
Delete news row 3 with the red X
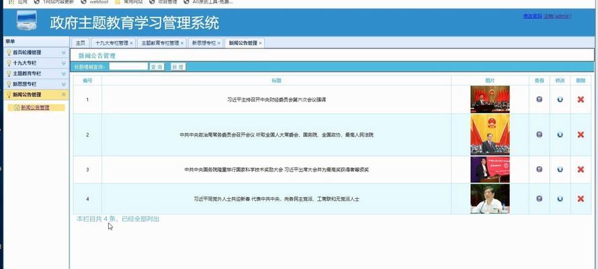coord(581,169)
